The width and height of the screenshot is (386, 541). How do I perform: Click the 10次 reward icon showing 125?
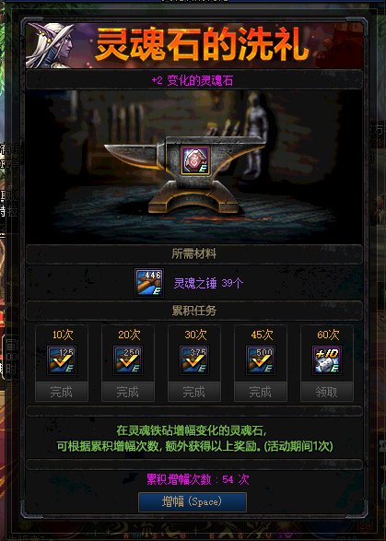pos(62,360)
